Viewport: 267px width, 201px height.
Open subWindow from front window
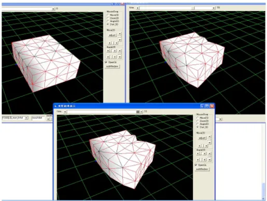(x=202, y=169)
